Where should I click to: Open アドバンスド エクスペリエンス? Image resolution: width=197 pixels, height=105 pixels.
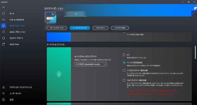click(21, 87)
